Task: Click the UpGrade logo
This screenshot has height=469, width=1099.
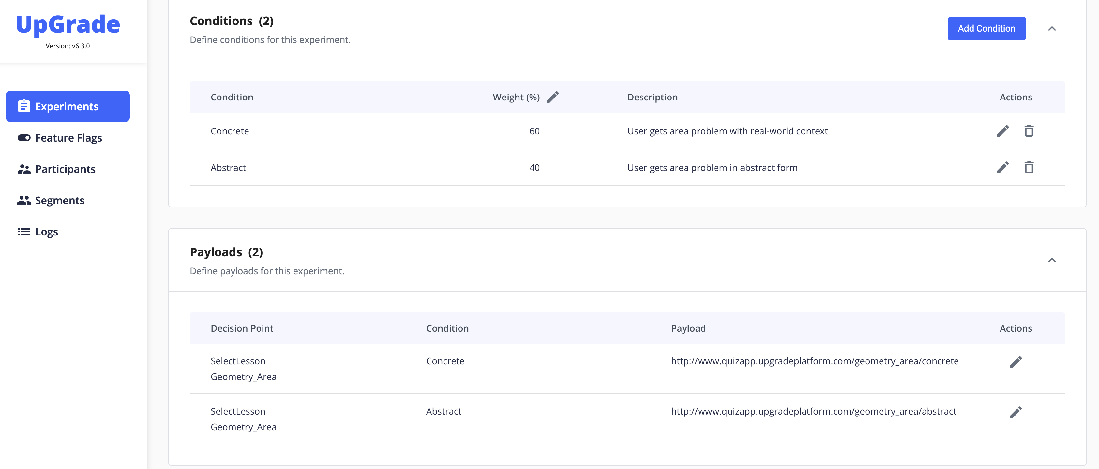Action: (x=68, y=24)
